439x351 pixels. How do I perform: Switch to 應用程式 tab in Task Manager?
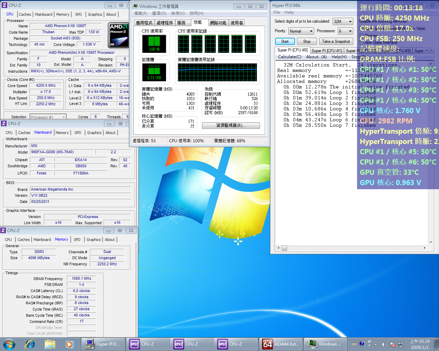144,23
